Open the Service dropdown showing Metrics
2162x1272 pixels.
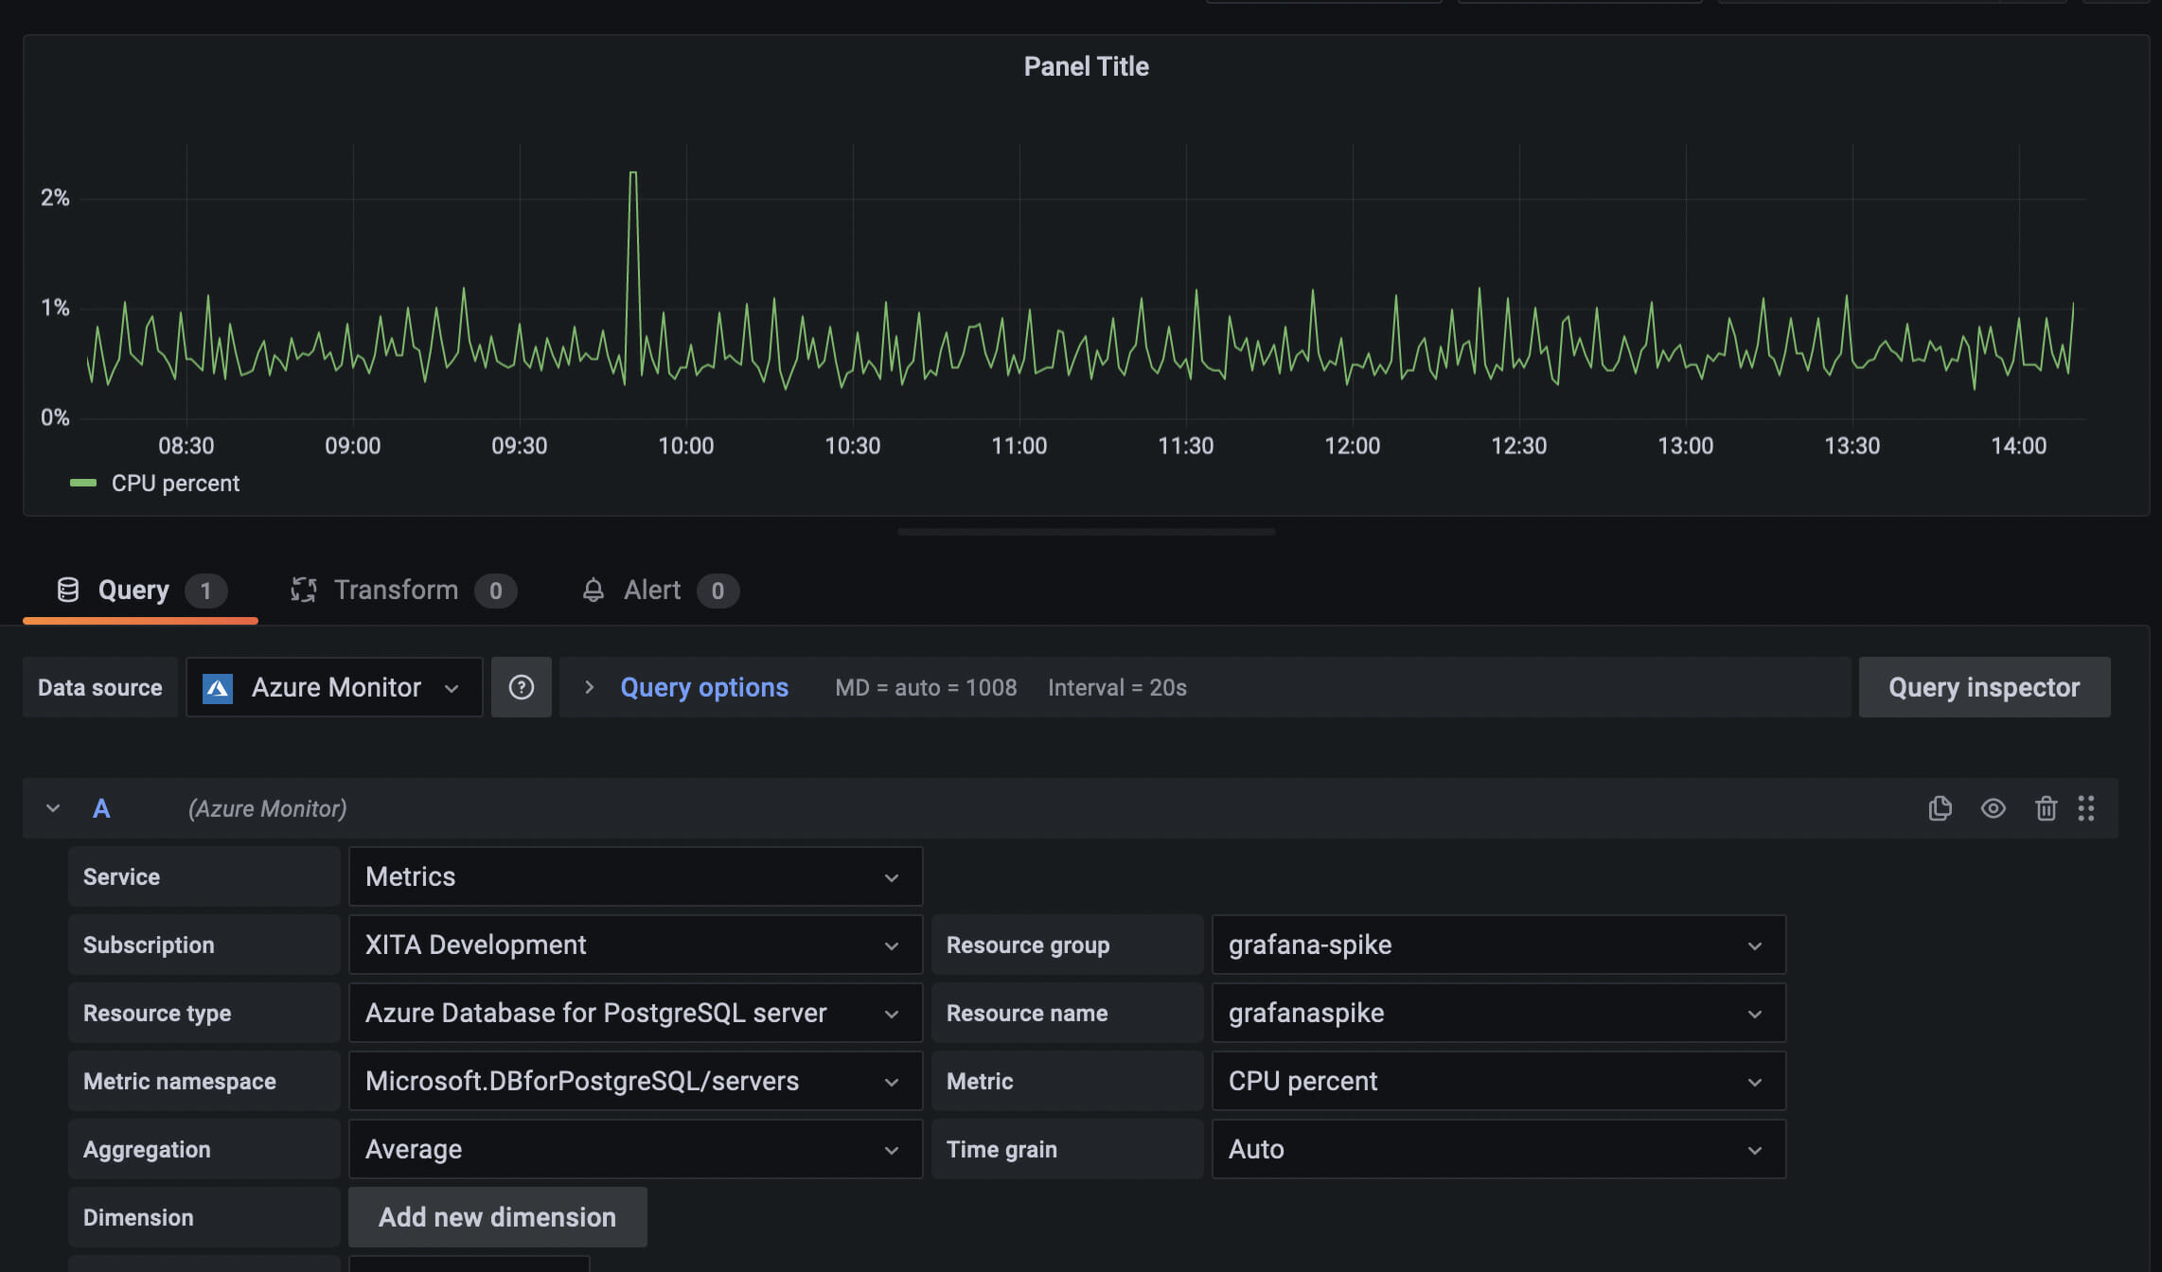coord(635,876)
